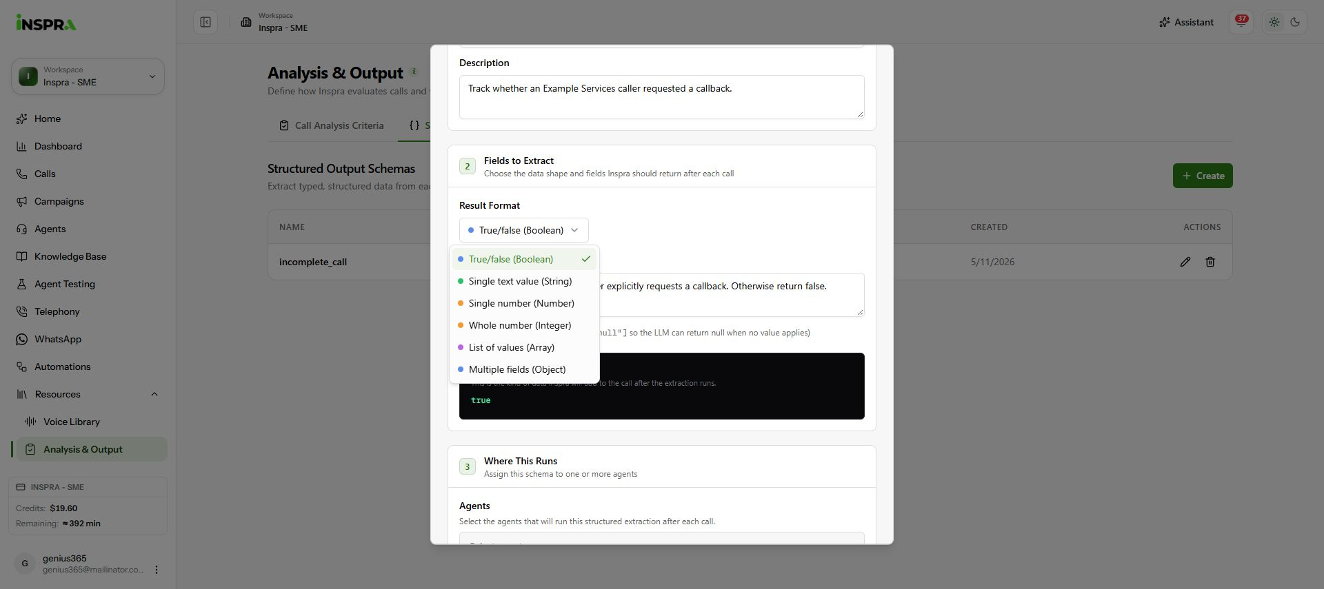The height and width of the screenshot is (589, 1324).
Task: Switch to light theme sun icon
Action: (1274, 22)
